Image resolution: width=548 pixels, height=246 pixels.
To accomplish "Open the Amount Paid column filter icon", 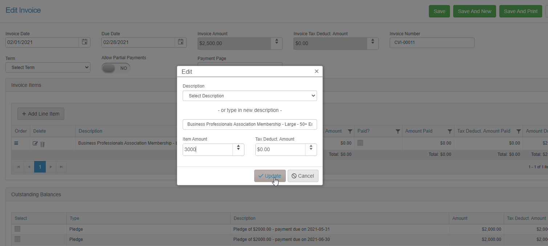I will [x=450, y=131].
